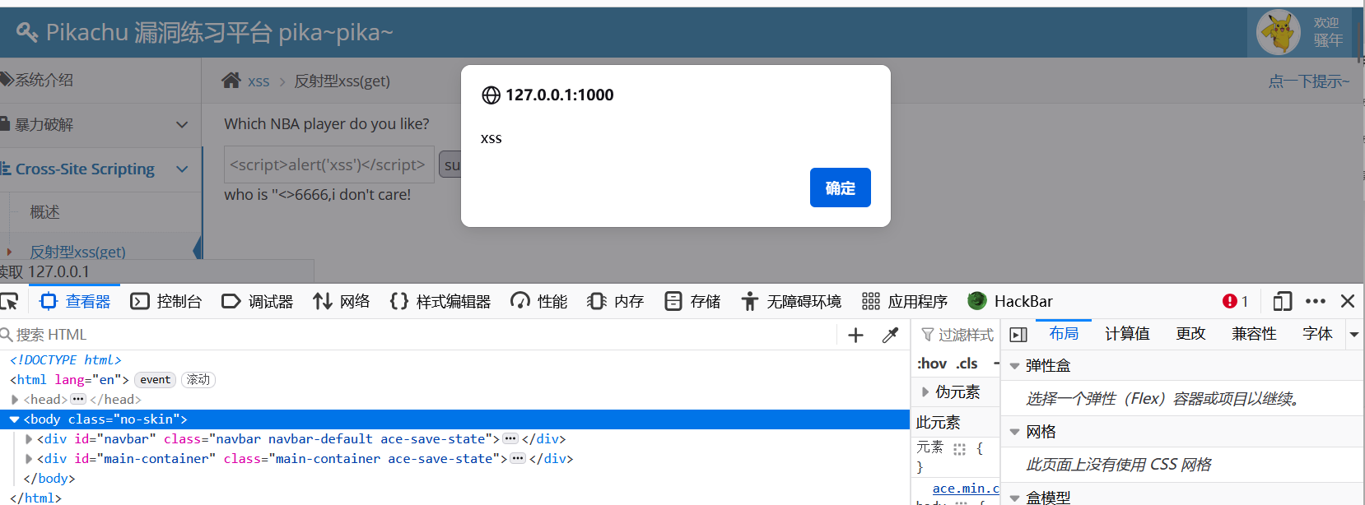Click the Pikachu key logo icon
This screenshot has width=1365, height=505.
pyautogui.click(x=26, y=32)
